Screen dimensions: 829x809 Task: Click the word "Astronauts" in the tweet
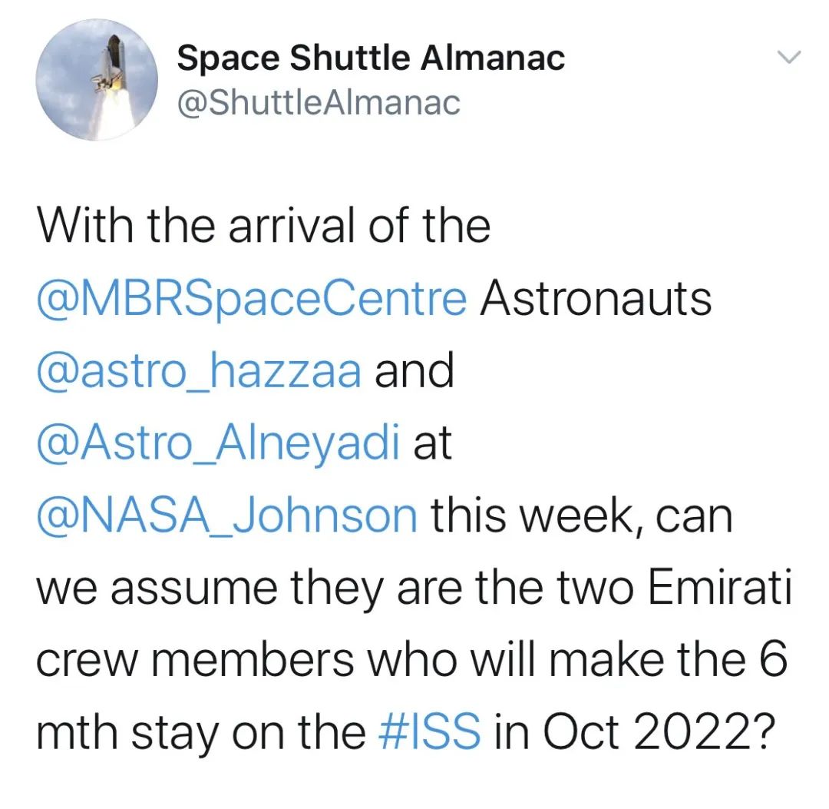(x=596, y=299)
